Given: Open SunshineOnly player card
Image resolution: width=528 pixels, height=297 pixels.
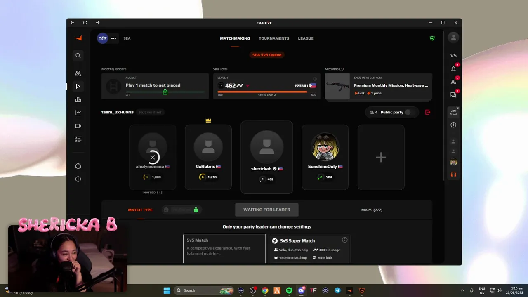Looking at the screenshot, I should point(325,157).
